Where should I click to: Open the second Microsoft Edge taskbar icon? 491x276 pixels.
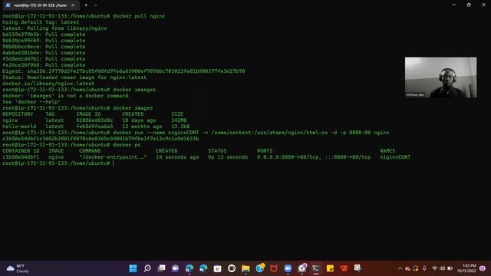(x=203, y=268)
